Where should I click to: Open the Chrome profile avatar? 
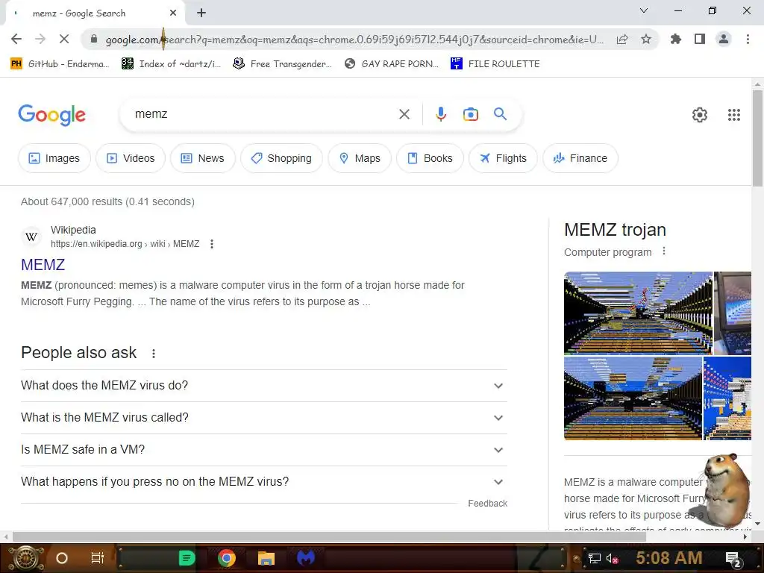point(724,39)
